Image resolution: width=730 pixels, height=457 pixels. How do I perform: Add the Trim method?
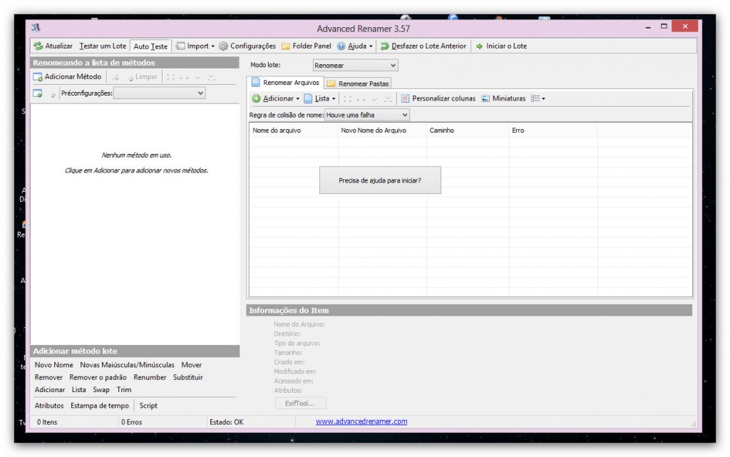[124, 389]
